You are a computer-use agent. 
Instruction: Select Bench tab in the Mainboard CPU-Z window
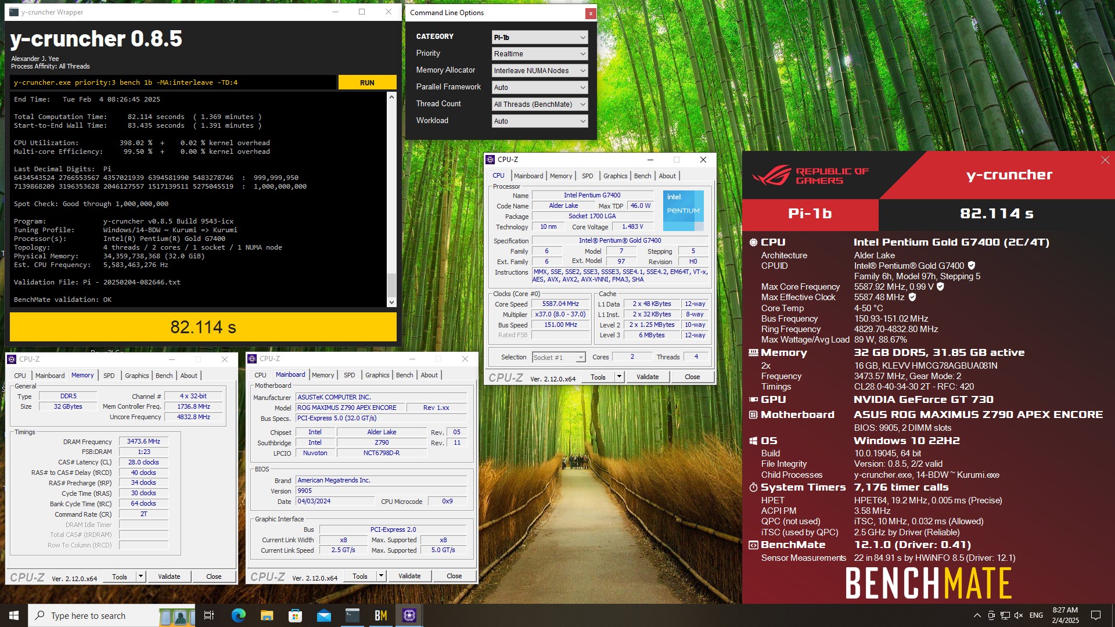pyautogui.click(x=404, y=375)
